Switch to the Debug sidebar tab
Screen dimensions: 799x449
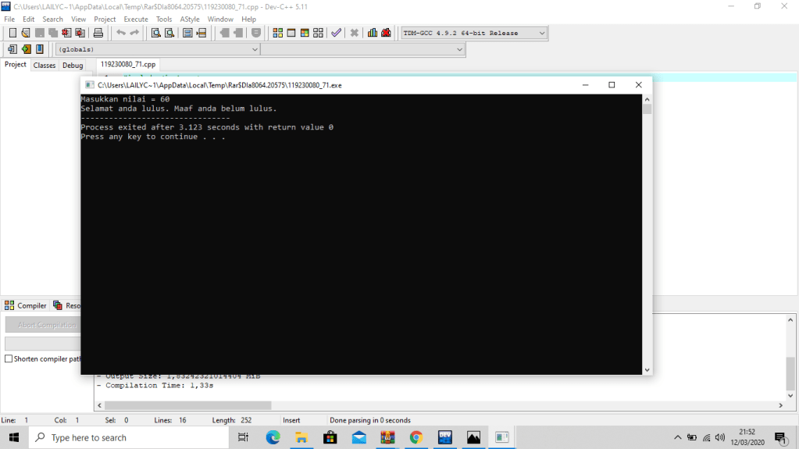pyautogui.click(x=73, y=66)
